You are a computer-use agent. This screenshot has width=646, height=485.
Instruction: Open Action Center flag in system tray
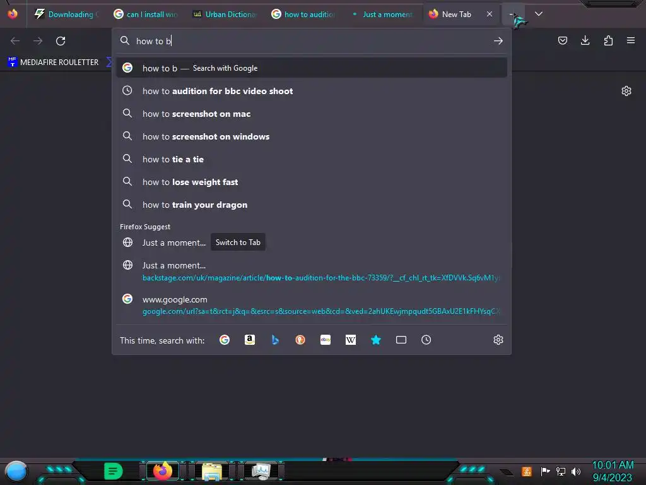546,471
